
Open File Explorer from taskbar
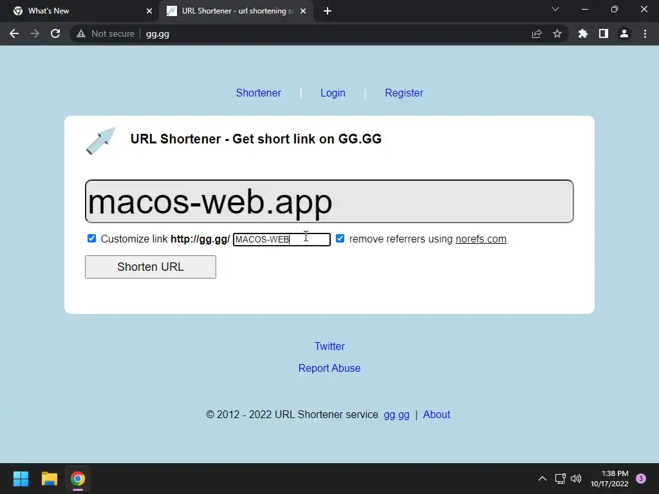click(49, 479)
